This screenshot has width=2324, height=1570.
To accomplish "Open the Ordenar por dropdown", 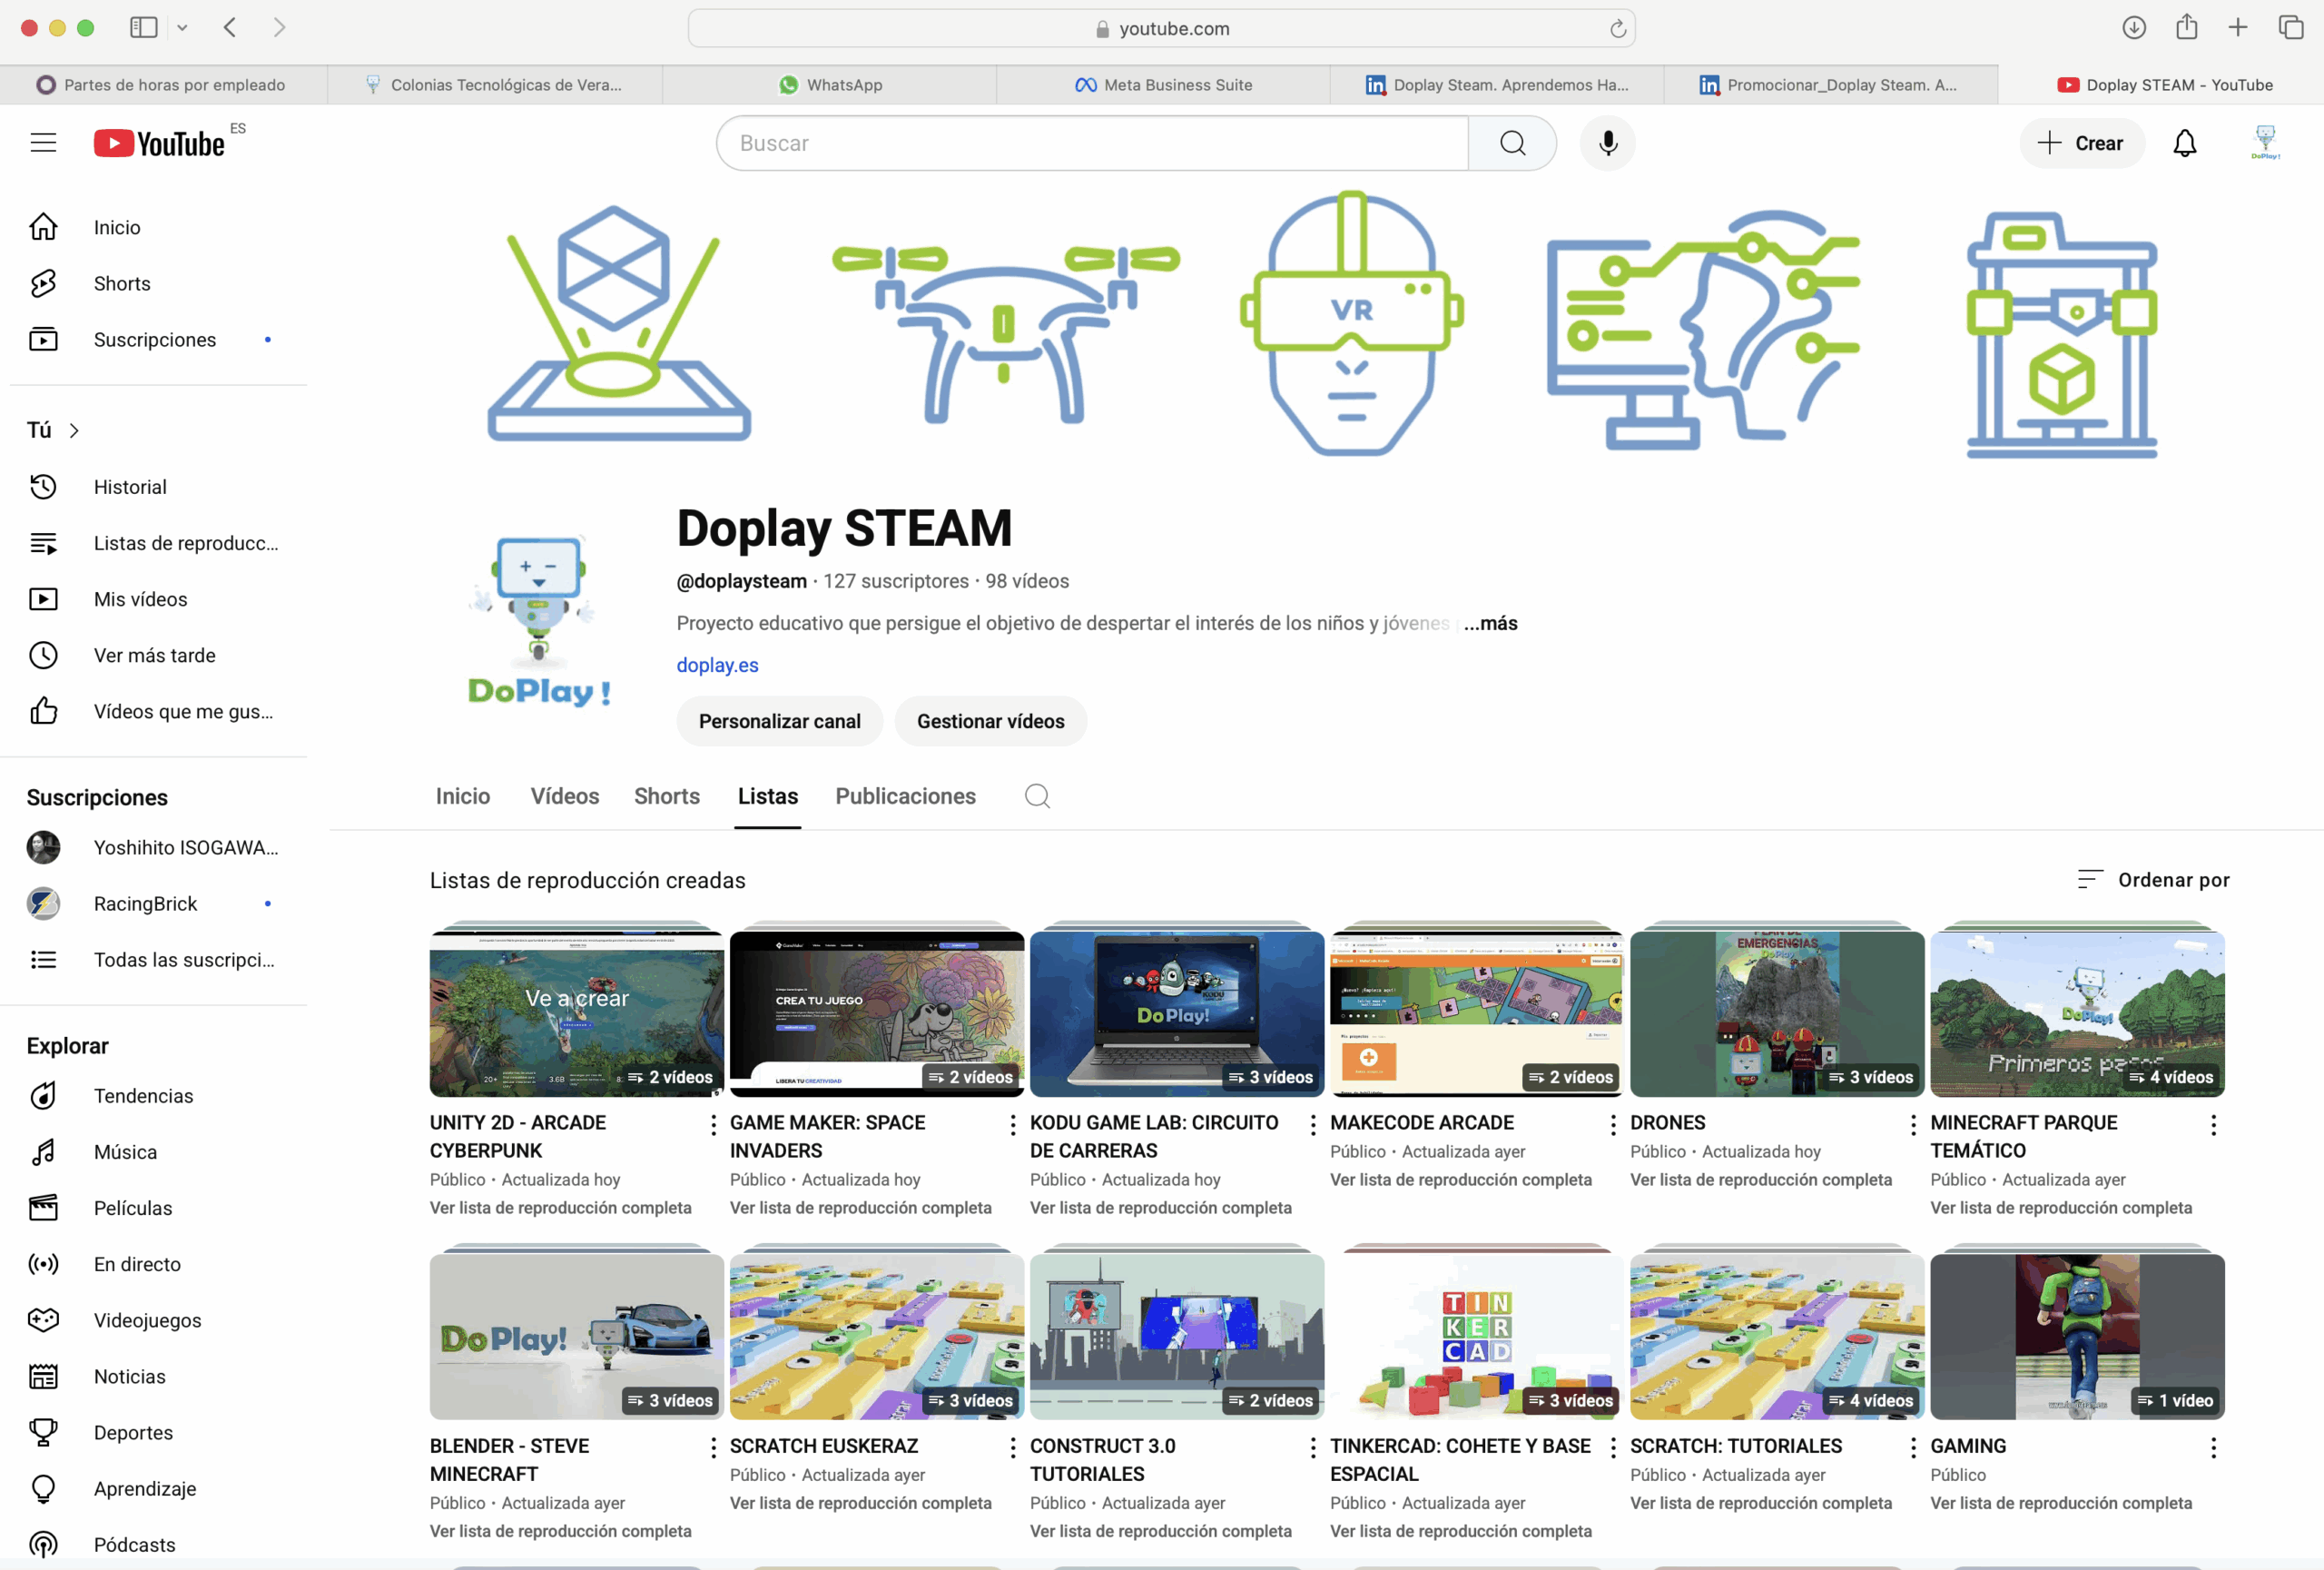I will click(x=2174, y=880).
